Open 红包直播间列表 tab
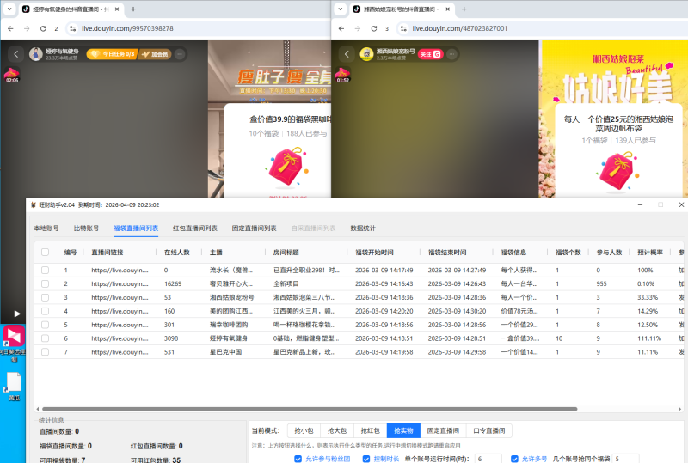 point(195,228)
